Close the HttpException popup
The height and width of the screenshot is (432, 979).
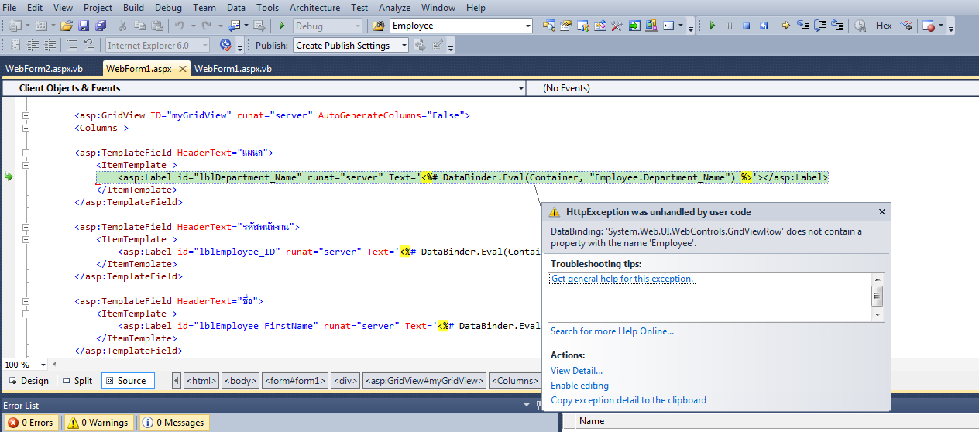click(882, 211)
